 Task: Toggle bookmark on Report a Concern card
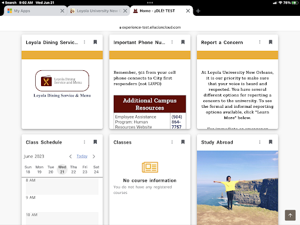pos(271,42)
